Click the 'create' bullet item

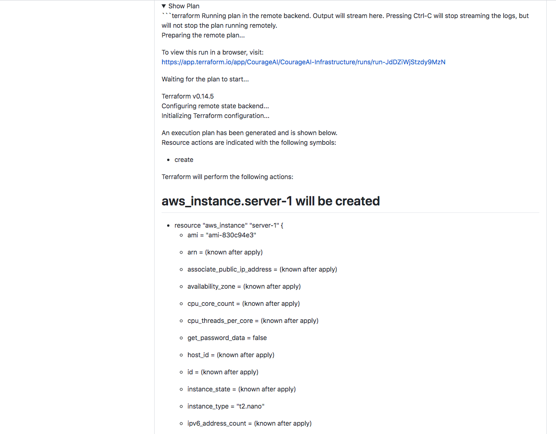coord(184,160)
